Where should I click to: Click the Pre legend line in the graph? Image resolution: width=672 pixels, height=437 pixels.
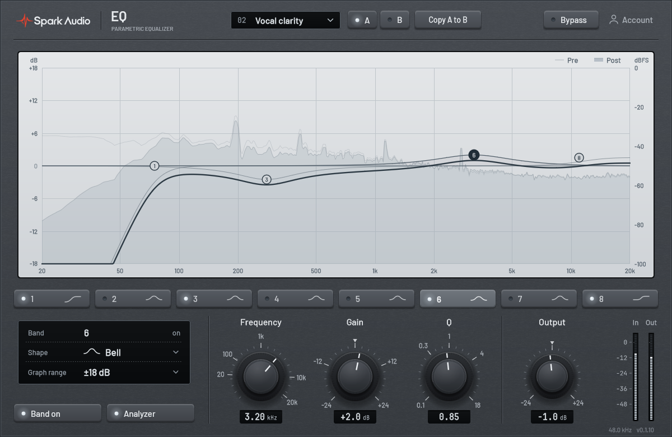coord(559,60)
